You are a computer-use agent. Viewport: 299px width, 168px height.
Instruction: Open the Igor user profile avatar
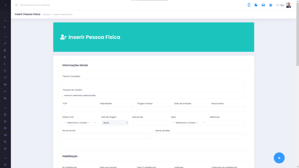pos(288,5)
